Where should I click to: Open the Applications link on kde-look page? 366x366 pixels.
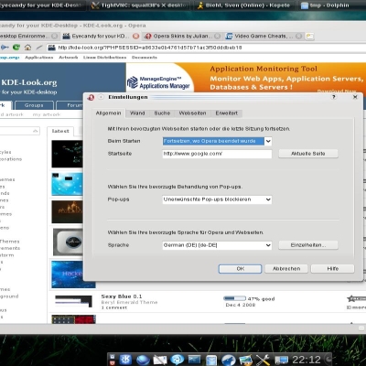39,58
